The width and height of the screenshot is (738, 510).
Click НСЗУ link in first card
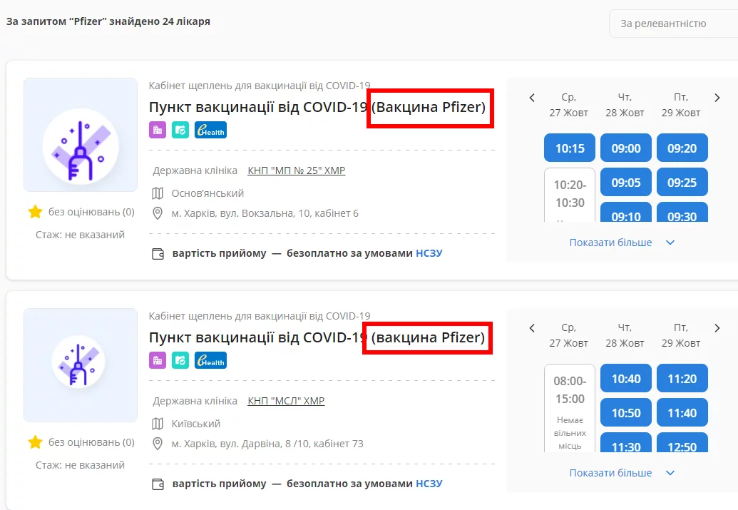point(429,253)
